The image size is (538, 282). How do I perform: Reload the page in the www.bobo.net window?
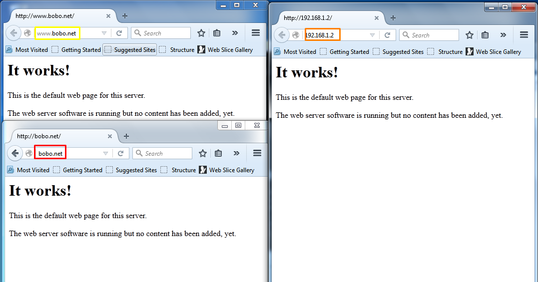coord(119,33)
